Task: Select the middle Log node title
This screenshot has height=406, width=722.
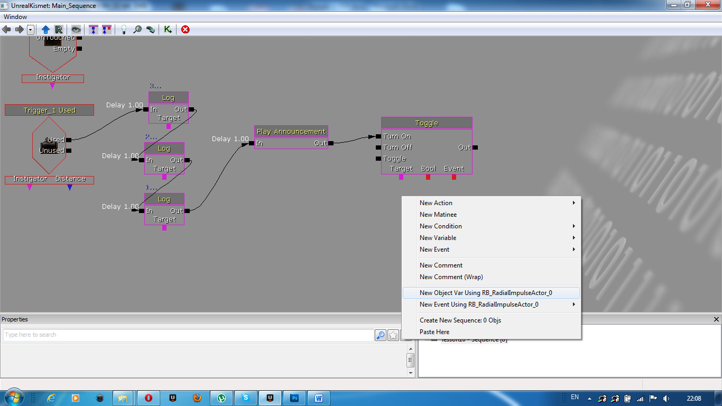Action: pos(164,148)
